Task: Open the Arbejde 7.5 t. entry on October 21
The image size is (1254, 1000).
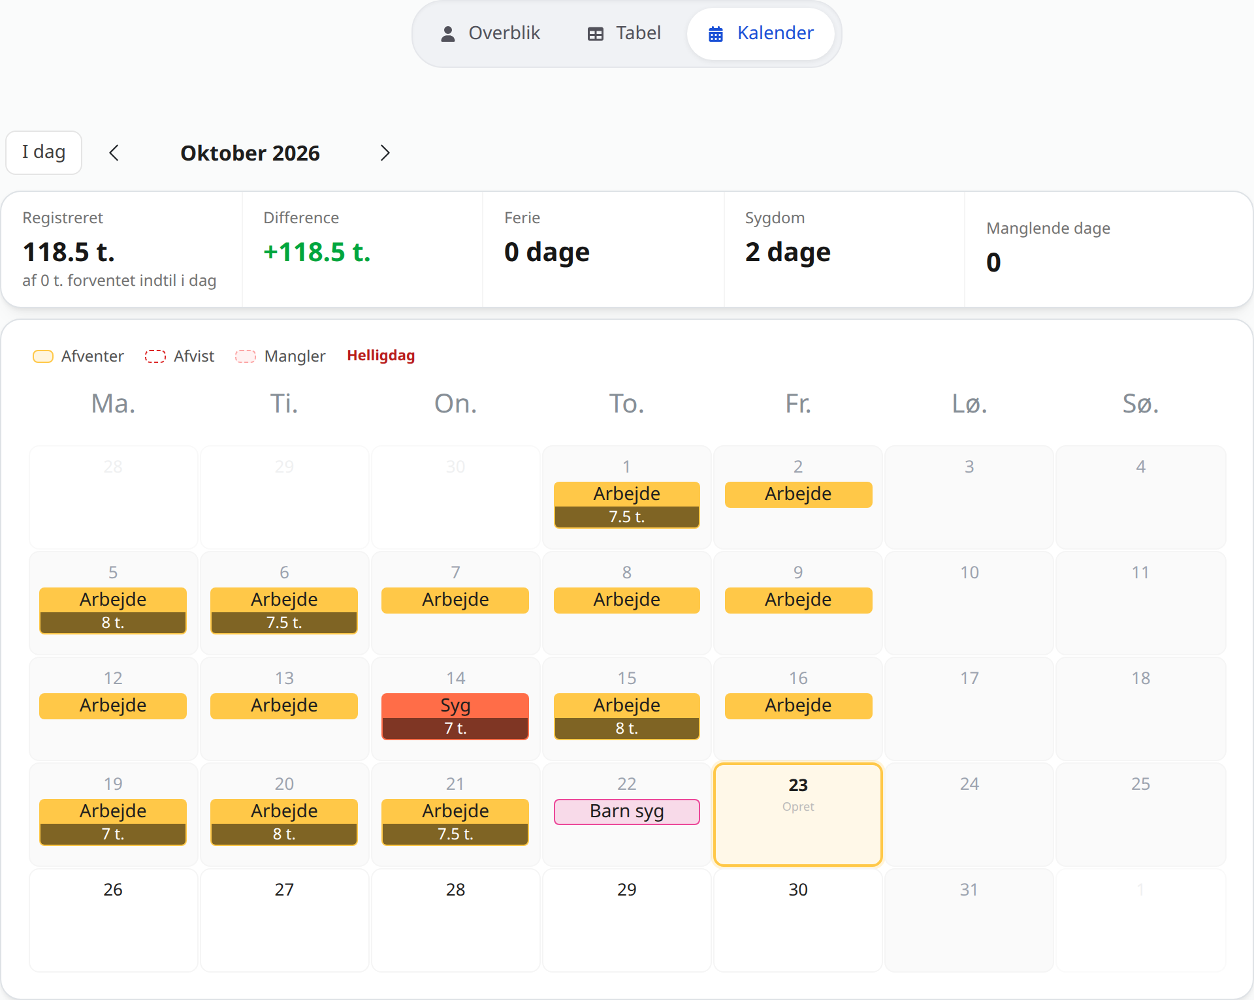Action: coord(455,822)
